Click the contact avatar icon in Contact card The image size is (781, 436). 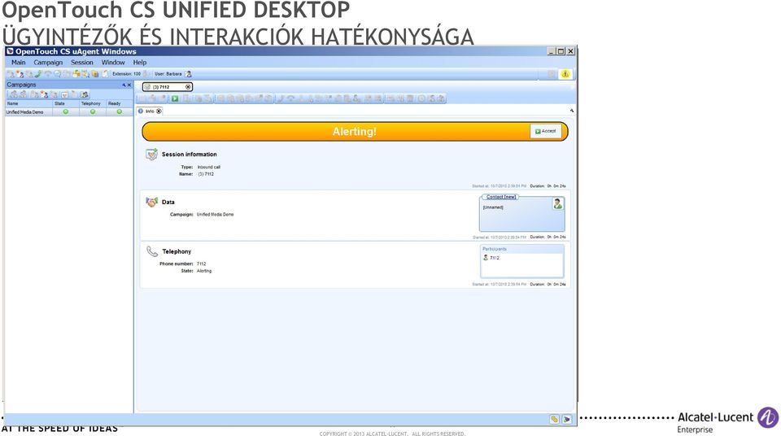click(x=557, y=203)
